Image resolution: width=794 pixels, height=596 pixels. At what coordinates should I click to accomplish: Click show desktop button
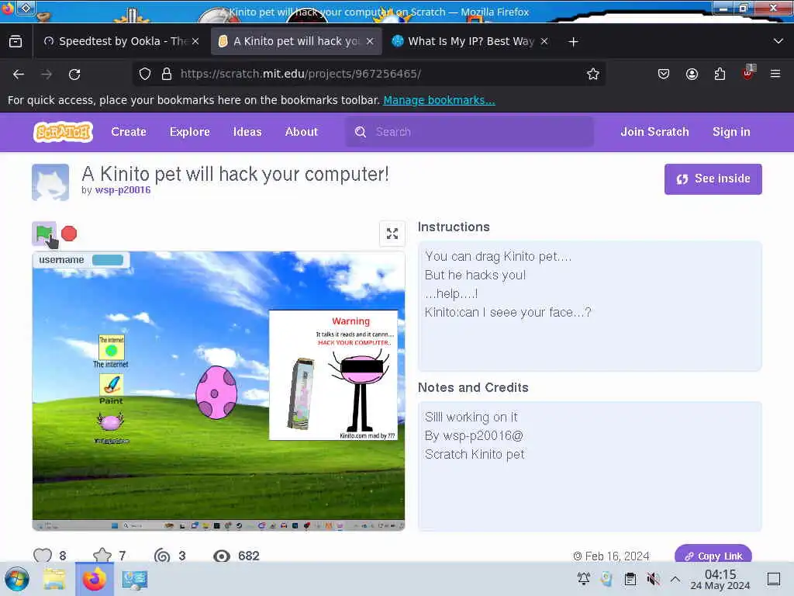coord(774,579)
